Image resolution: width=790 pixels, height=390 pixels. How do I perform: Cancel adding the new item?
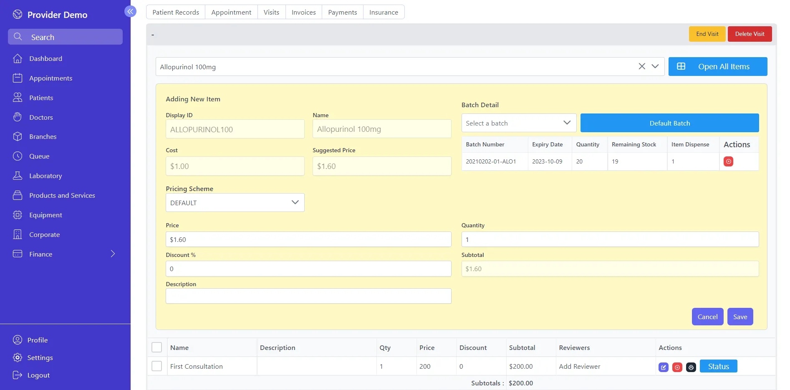tap(707, 317)
